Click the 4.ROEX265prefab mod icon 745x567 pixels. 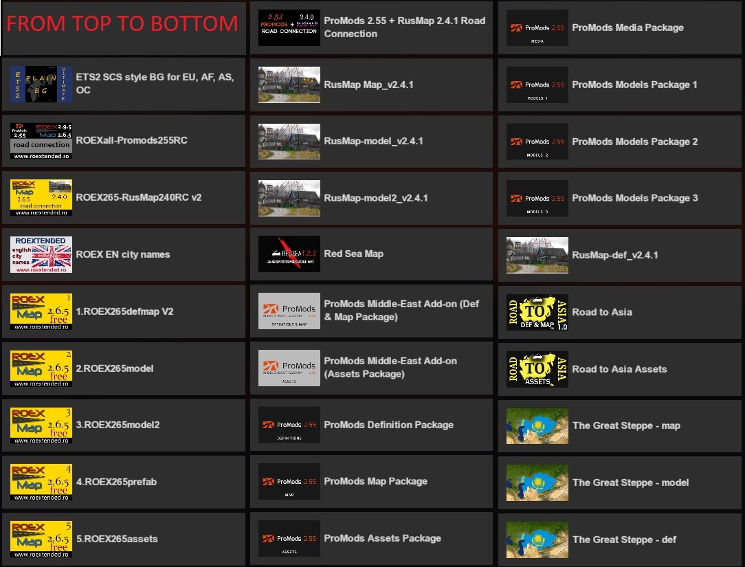click(x=41, y=482)
